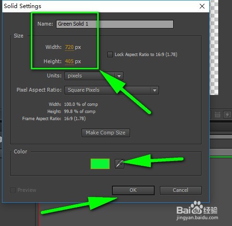Click the '99.8 % of comp' height text

point(80,112)
